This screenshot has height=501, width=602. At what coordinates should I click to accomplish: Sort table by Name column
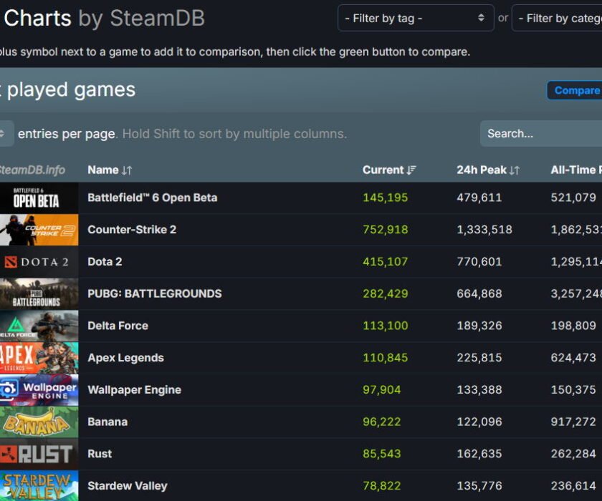click(110, 170)
